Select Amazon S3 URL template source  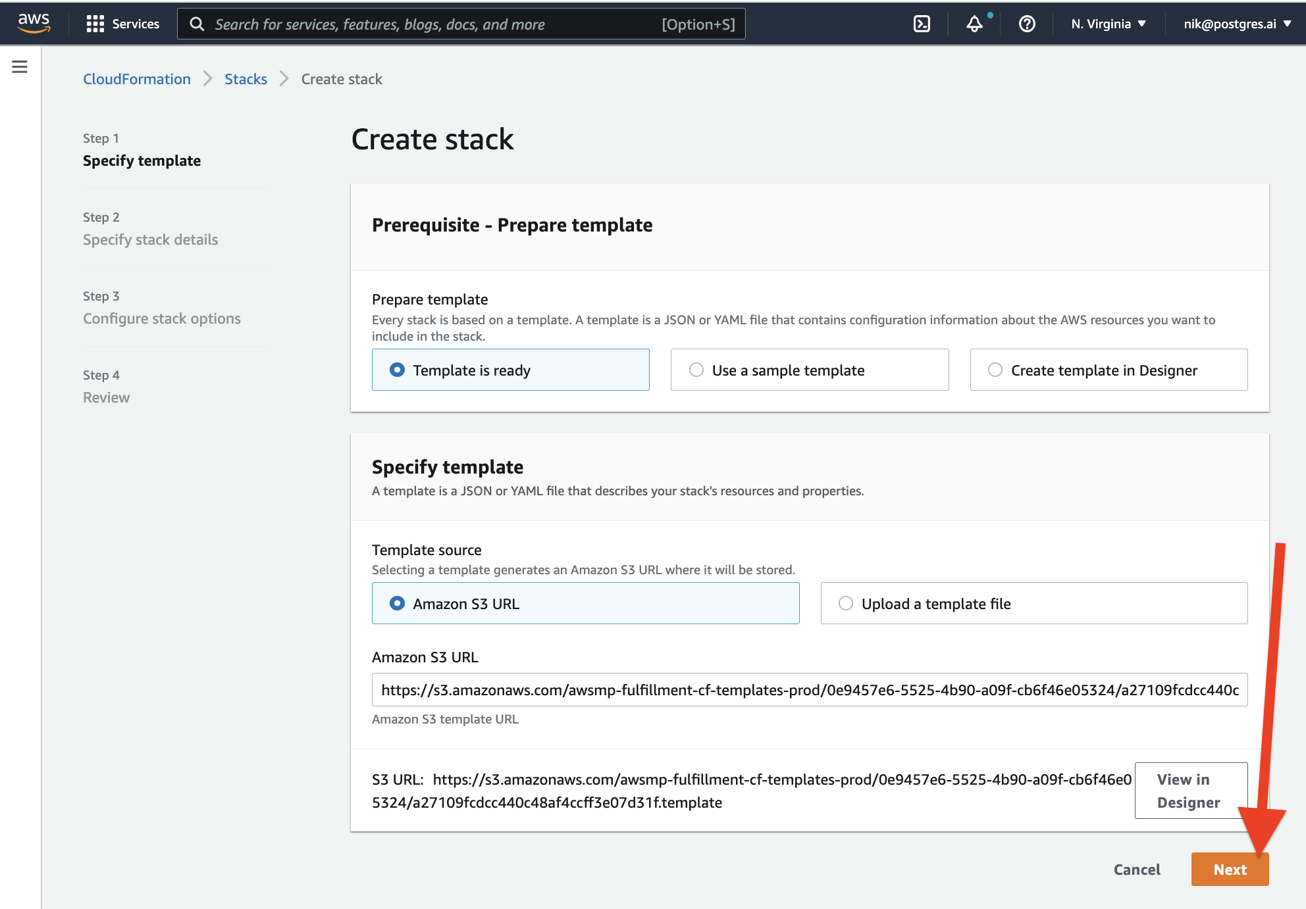tap(586, 603)
